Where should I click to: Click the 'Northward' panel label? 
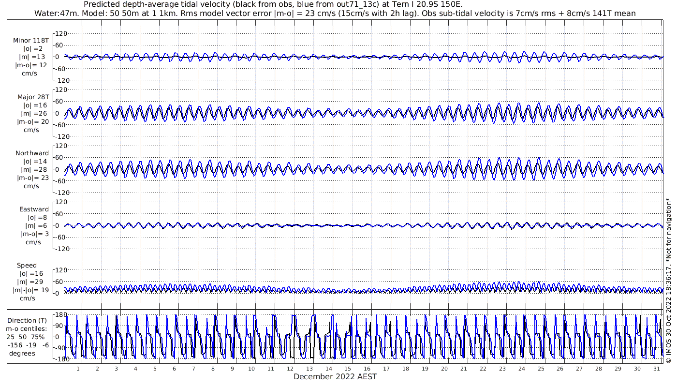[x=32, y=153]
